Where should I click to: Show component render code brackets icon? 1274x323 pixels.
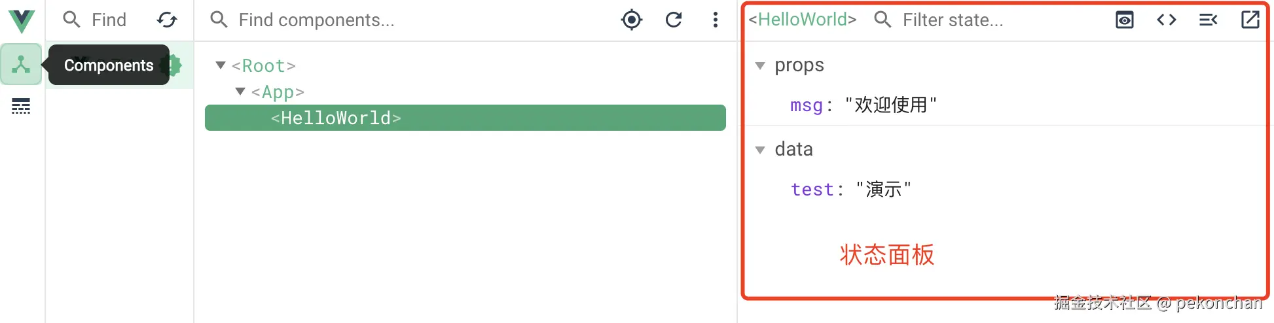pyautogui.click(x=1166, y=20)
